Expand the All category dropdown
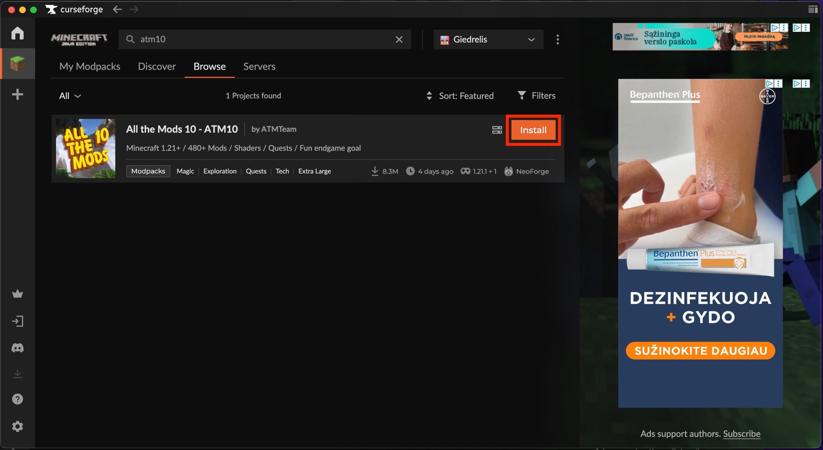This screenshot has width=823, height=450. tap(70, 96)
